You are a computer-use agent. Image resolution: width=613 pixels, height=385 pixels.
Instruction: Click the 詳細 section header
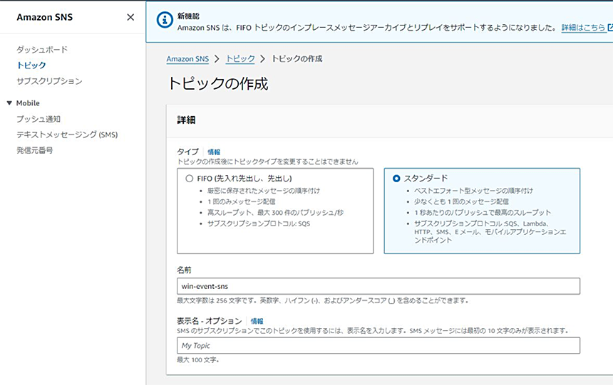(186, 120)
